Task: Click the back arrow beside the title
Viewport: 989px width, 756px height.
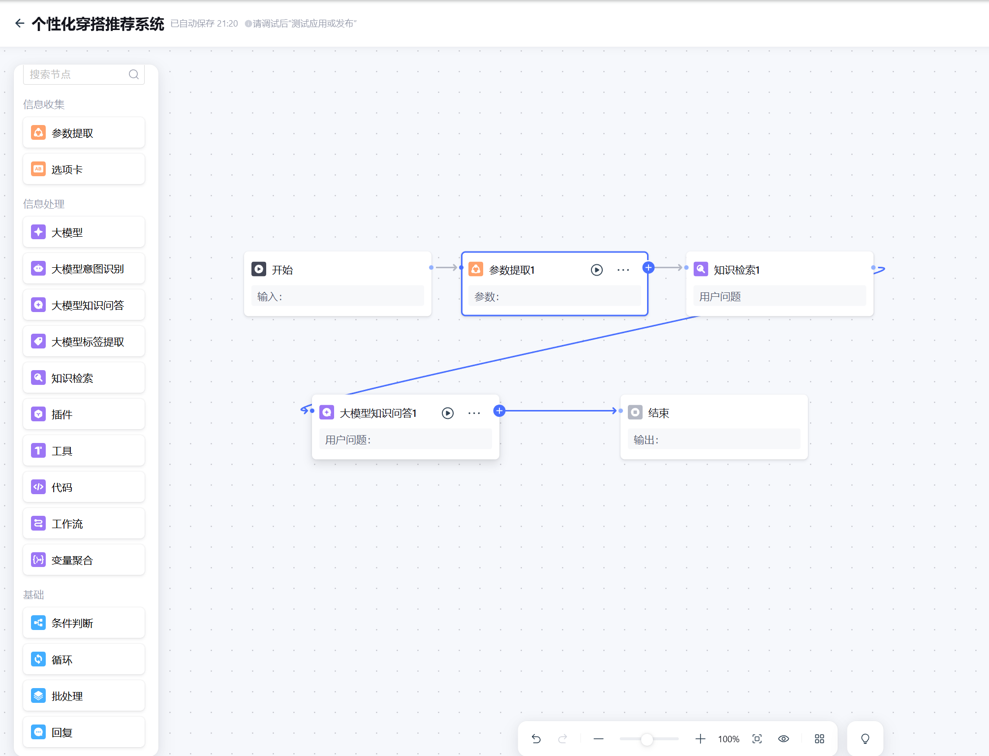Action: click(20, 23)
